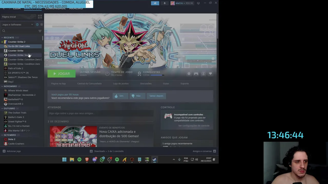The image size is (328, 184).
Task: Toggle the recent-activity clock sort icon
Action: tap(37, 25)
